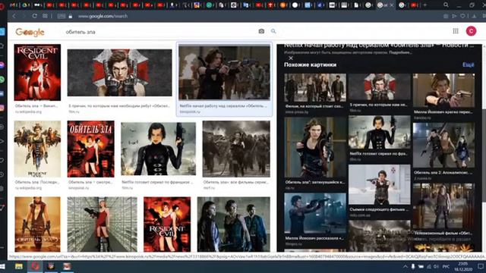The height and width of the screenshot is (273, 486).
Task: Open the Google apps grid
Action: 456,31
